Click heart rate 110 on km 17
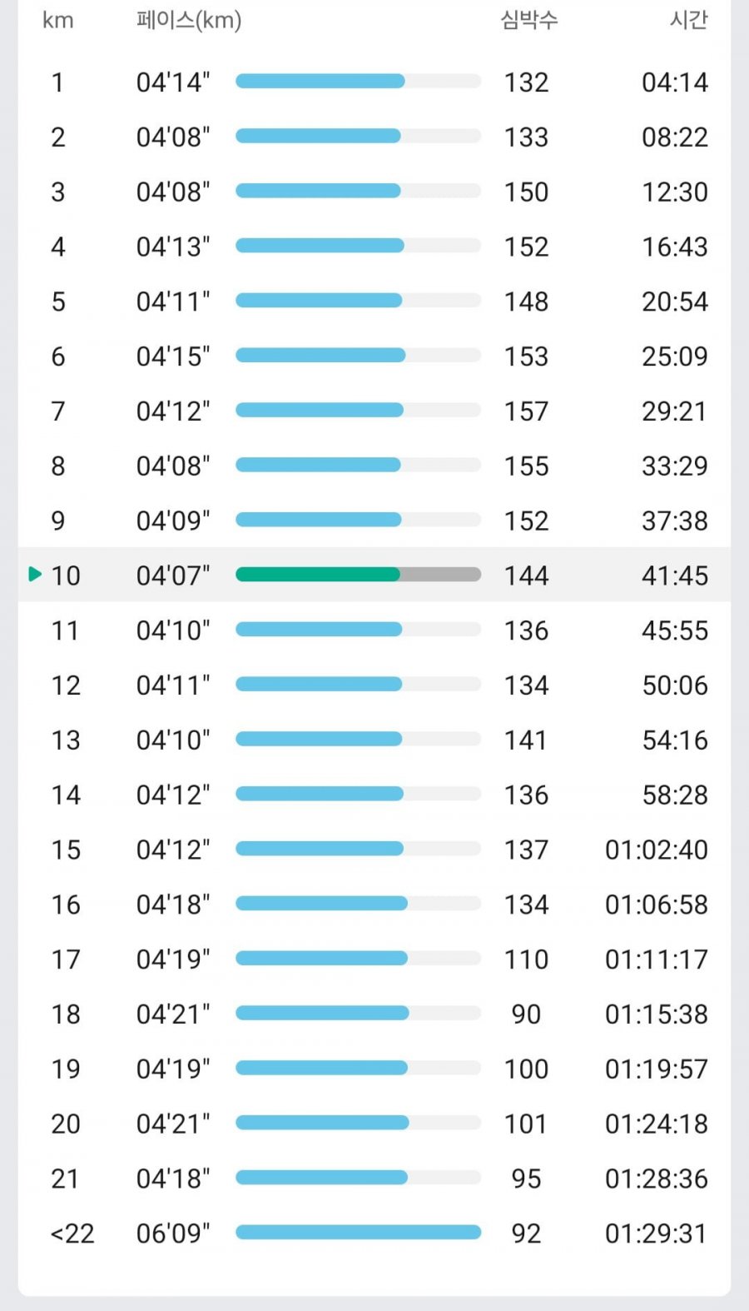Screen dimensions: 749x1311 526,959
